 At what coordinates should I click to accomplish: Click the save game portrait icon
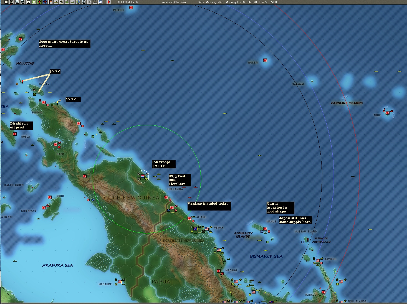click(x=6, y=2)
